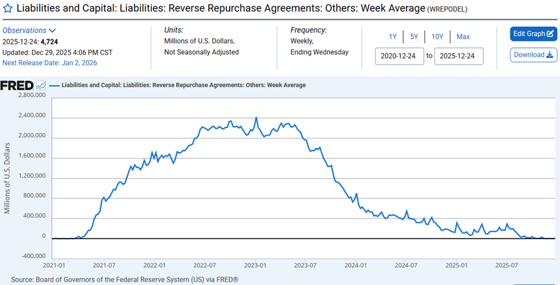Switch to the 10Y time range
Image resolution: width=560 pixels, height=285 pixels.
pyautogui.click(x=437, y=37)
